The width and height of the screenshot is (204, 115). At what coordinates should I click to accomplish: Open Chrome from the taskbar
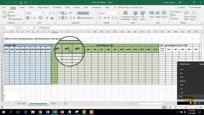40,112
